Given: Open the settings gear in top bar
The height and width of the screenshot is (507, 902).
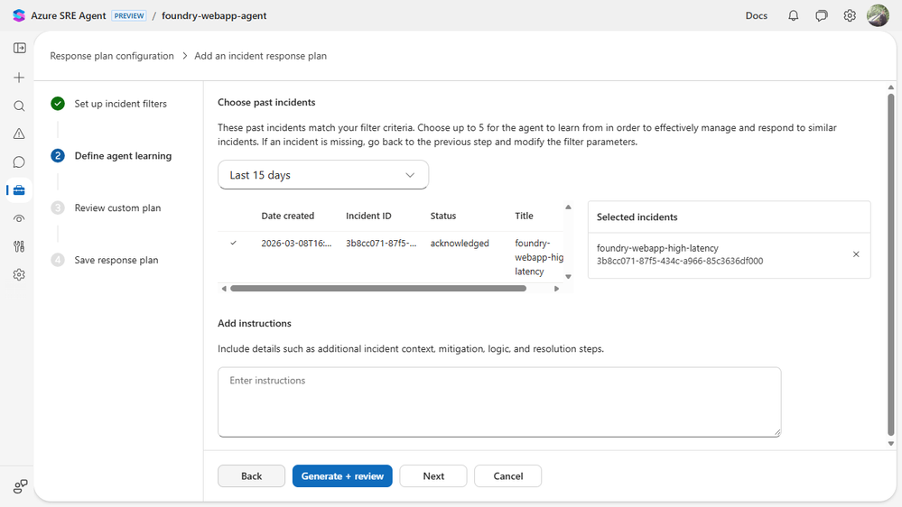Looking at the screenshot, I should point(850,15).
